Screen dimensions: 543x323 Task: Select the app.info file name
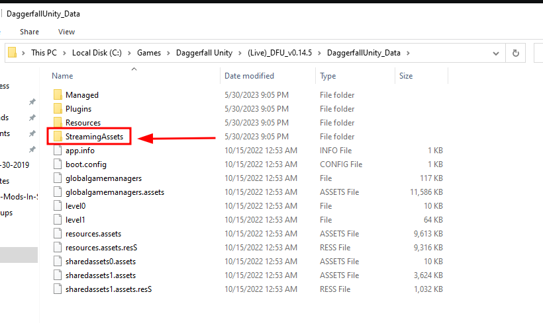[x=80, y=151]
